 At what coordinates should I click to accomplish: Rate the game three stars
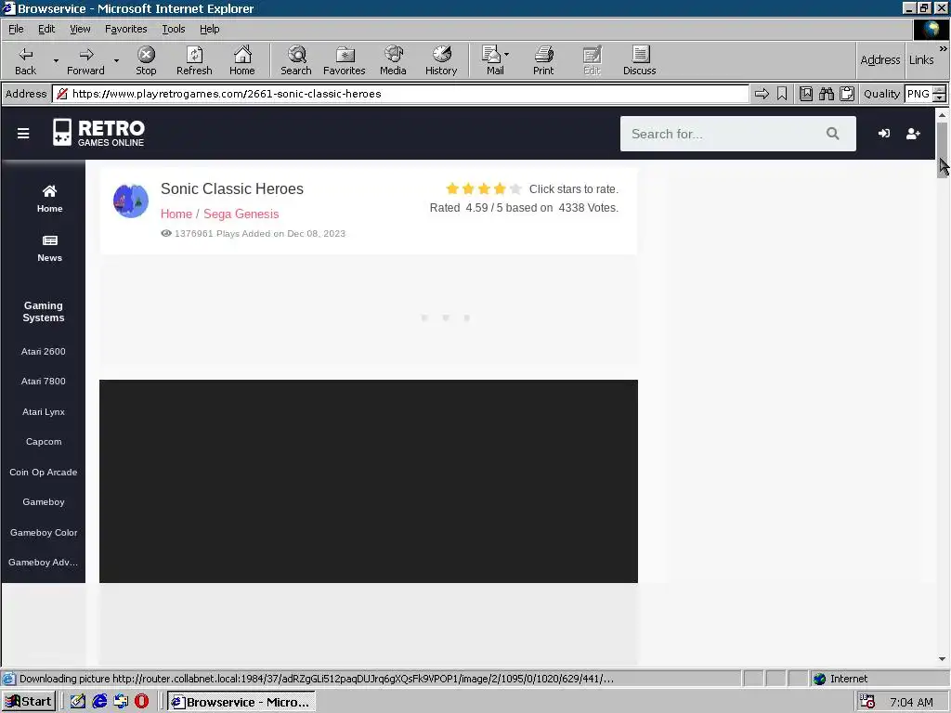(484, 188)
